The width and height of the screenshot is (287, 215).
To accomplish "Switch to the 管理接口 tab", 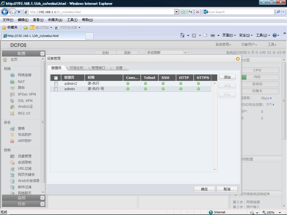I will (x=98, y=68).
